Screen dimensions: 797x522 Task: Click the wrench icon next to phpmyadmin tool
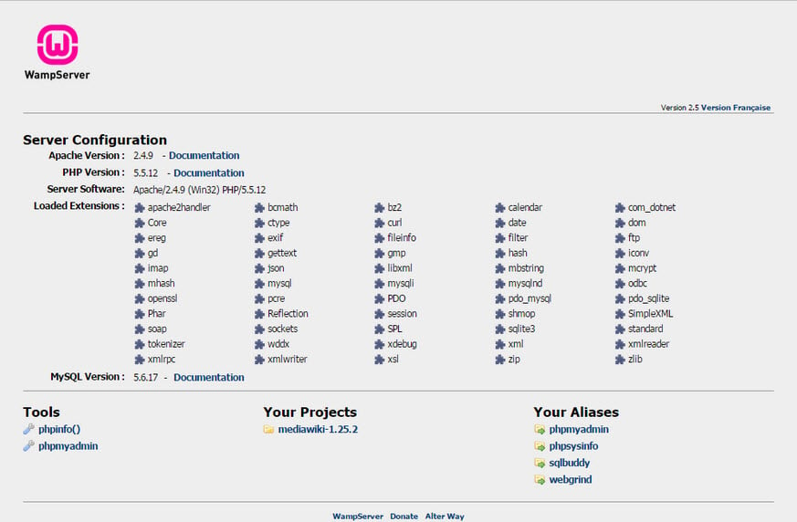coord(28,446)
